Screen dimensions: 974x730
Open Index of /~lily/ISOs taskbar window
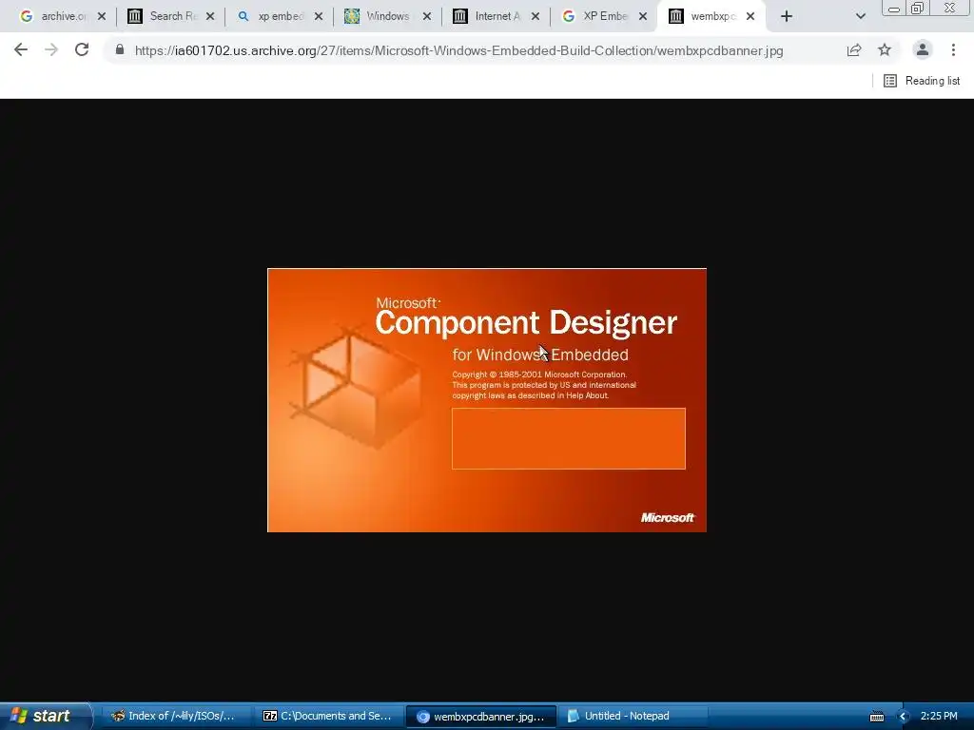(174, 717)
